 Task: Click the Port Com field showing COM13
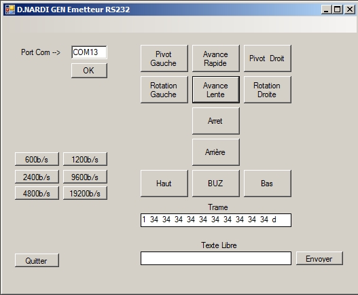89,52
